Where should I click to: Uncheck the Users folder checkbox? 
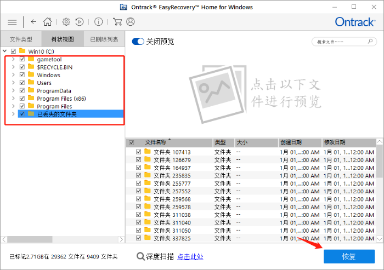click(x=22, y=82)
